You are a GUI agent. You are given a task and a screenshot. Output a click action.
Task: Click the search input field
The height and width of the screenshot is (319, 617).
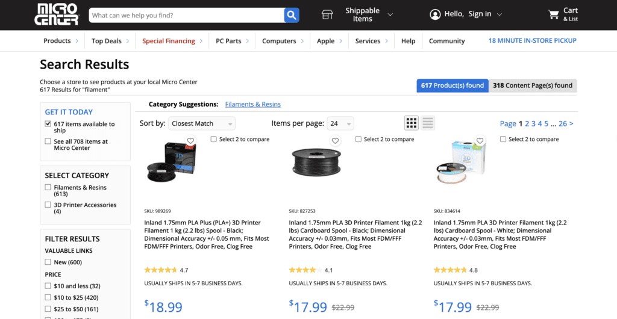tap(187, 15)
